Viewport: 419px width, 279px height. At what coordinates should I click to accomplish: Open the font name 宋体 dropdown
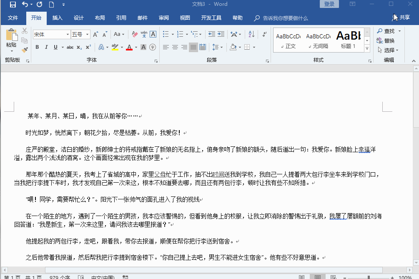click(68, 35)
